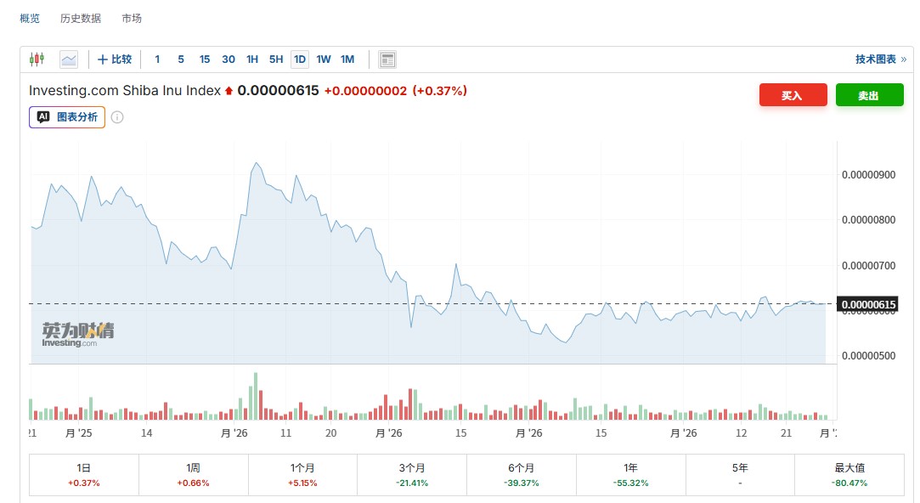Select the 5 minute interval
Screen dimensions: 920x503
(181, 59)
